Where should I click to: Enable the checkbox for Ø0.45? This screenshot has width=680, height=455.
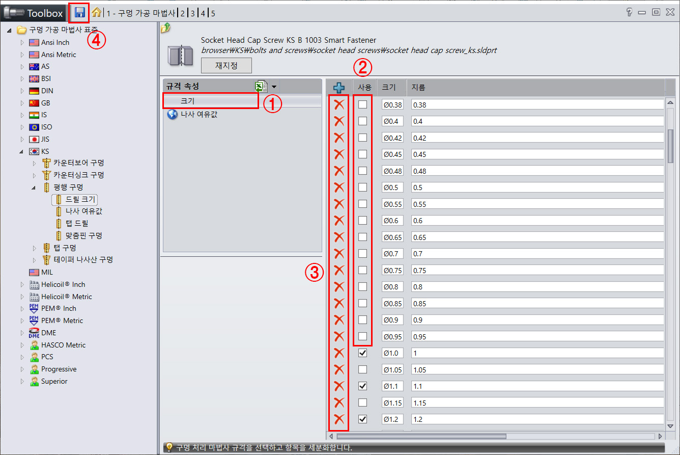pyautogui.click(x=362, y=154)
